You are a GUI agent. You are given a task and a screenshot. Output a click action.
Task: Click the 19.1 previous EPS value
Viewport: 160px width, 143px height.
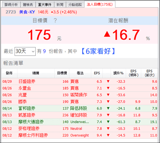pos(154,122)
